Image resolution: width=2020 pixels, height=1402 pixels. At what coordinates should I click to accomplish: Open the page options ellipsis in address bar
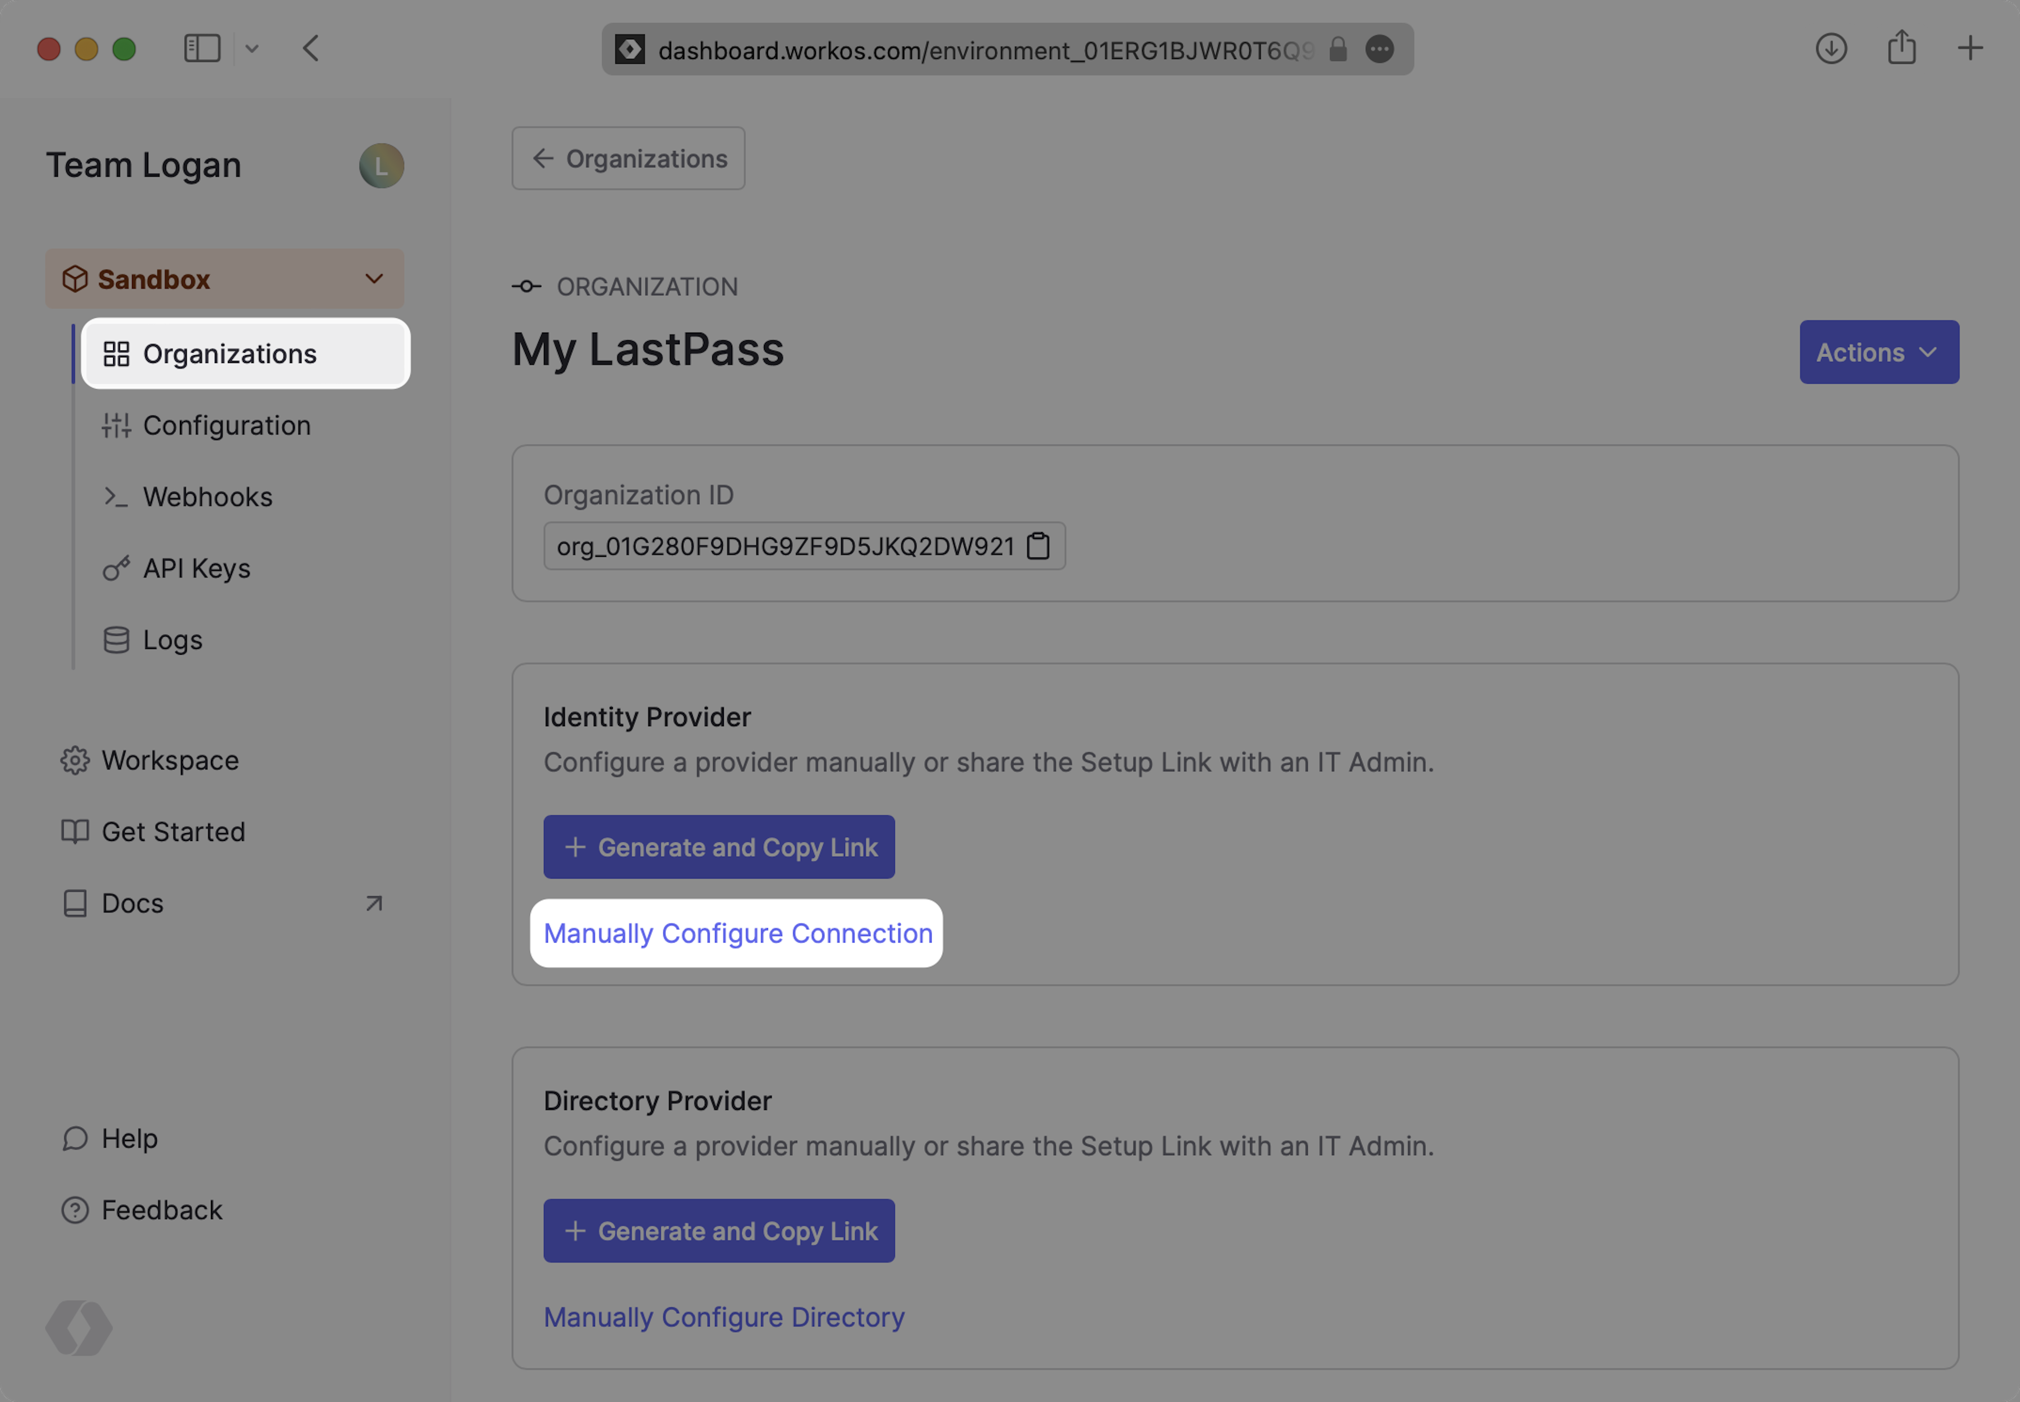[1379, 49]
